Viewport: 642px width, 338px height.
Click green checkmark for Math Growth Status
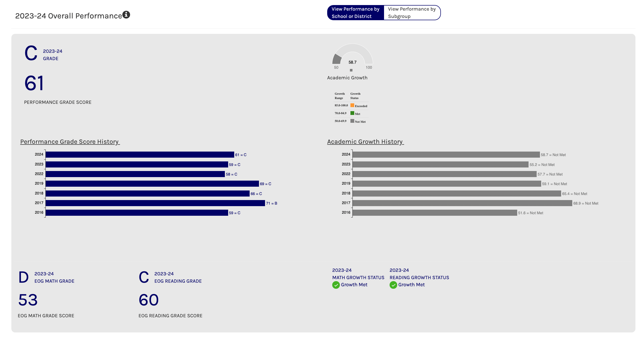pos(336,285)
